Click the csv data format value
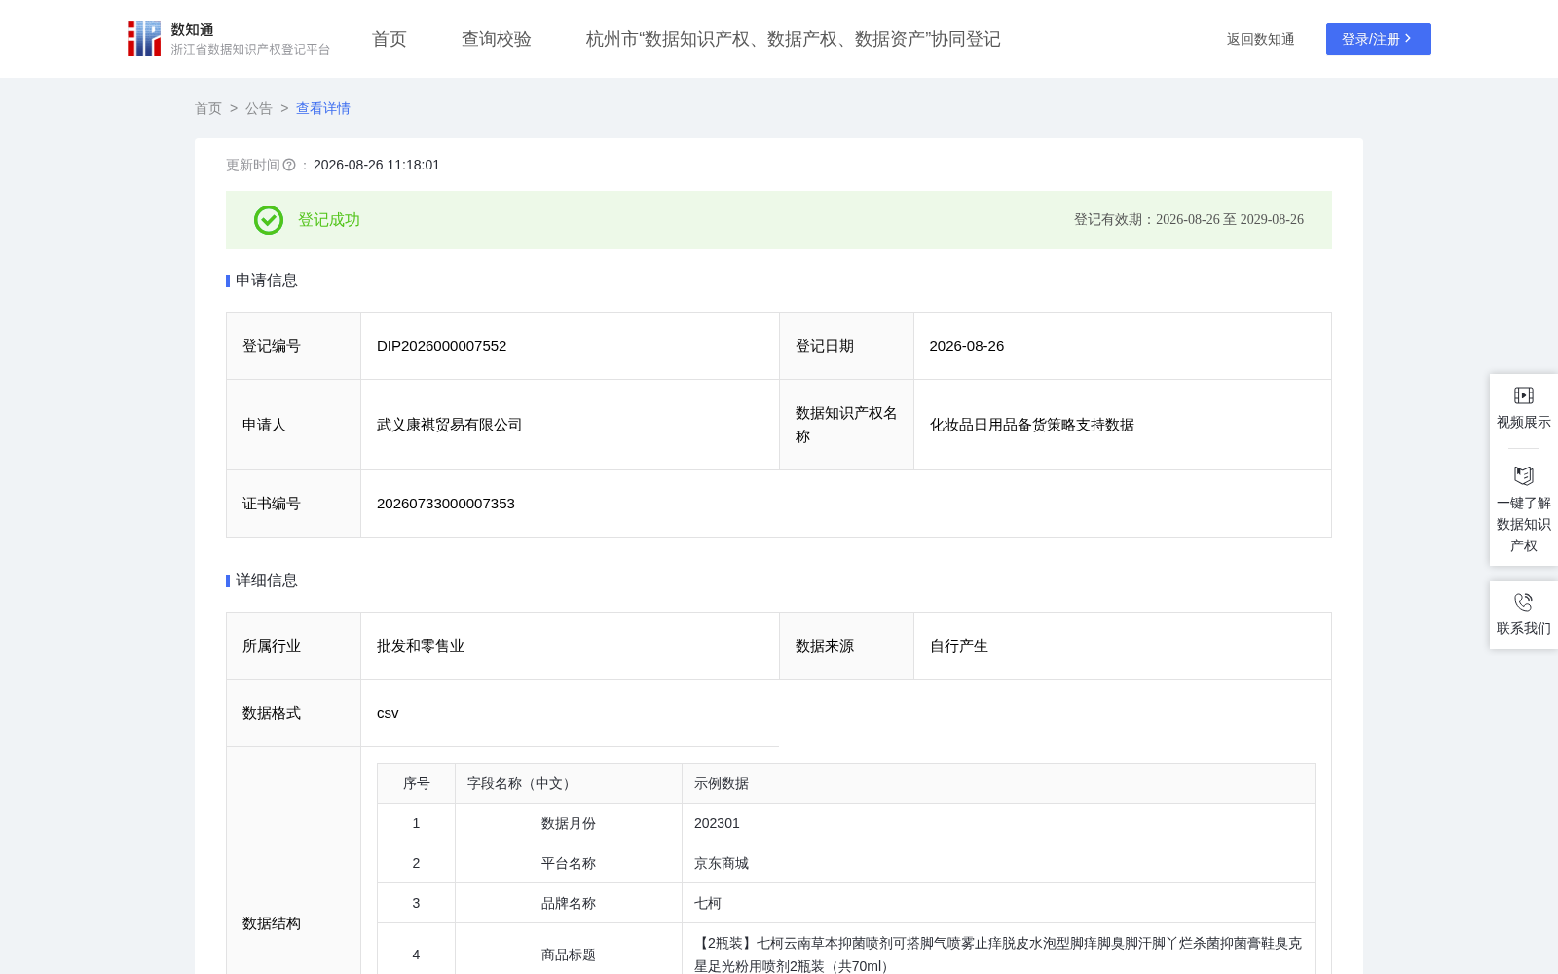This screenshot has height=974, width=1558. [388, 713]
